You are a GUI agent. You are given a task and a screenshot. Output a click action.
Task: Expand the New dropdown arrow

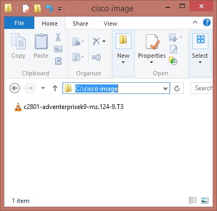[x=123, y=62]
